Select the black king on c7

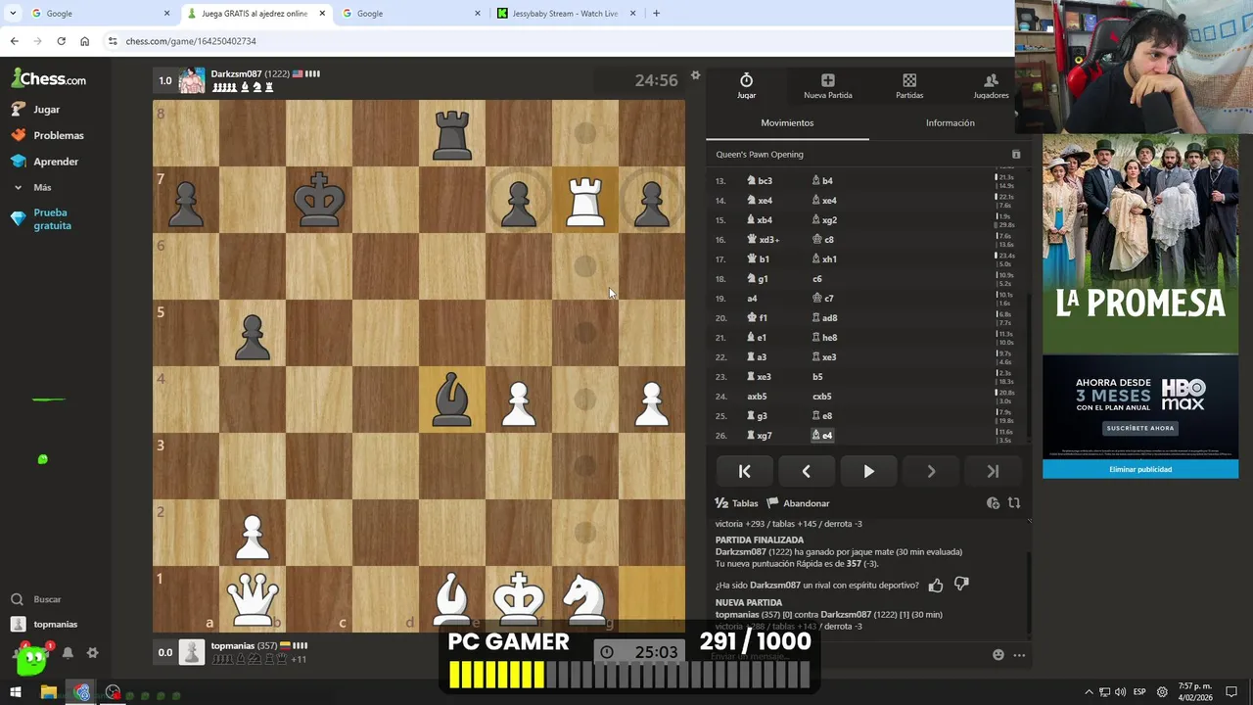[x=319, y=200]
